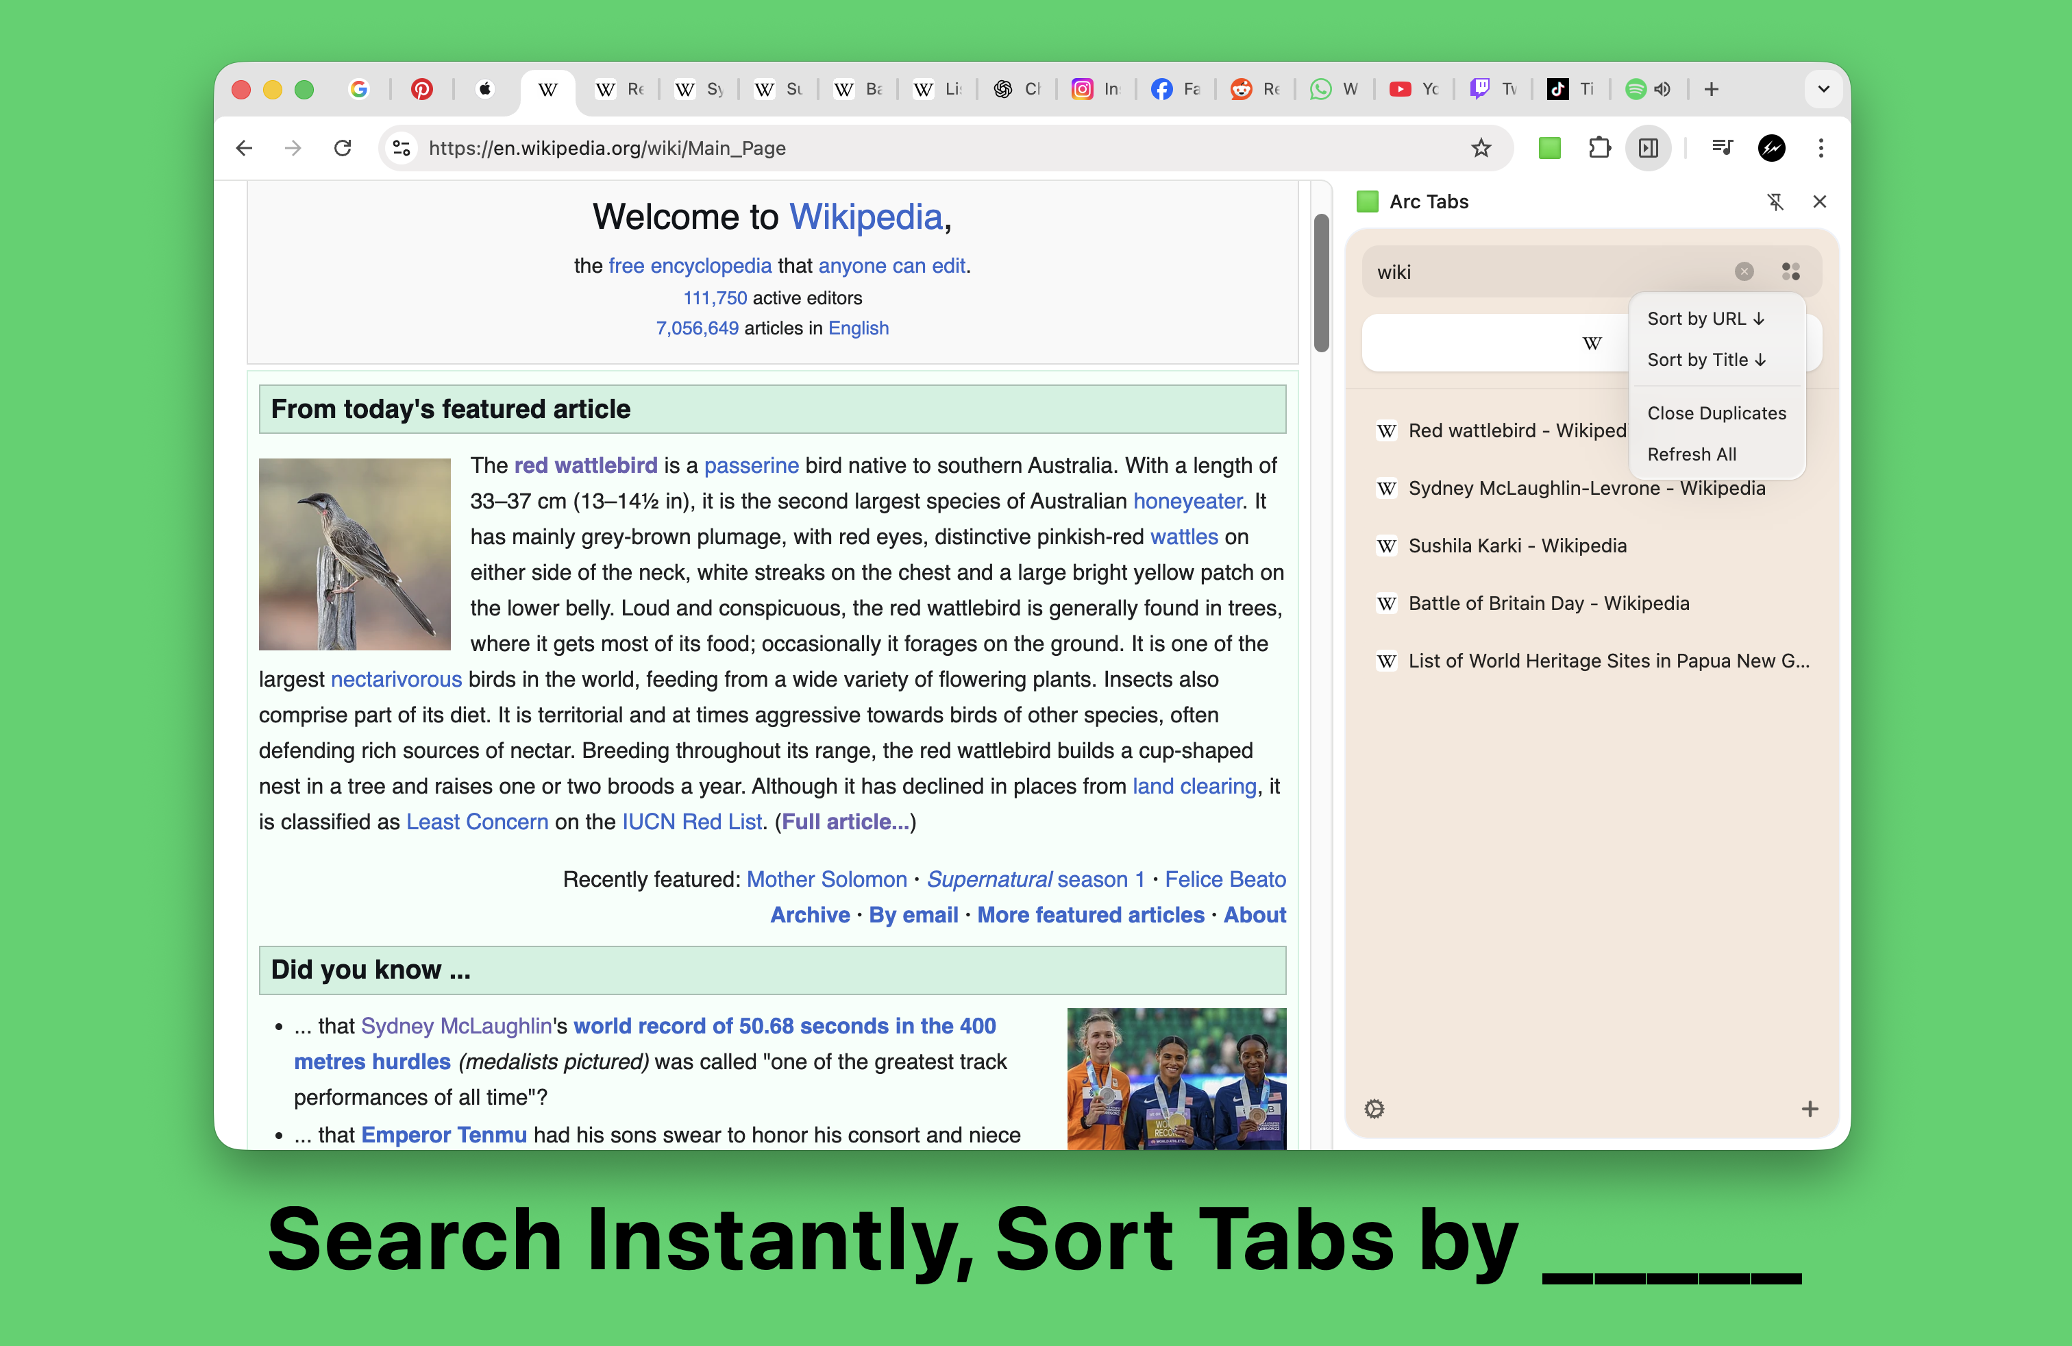The height and width of the screenshot is (1346, 2072).
Task: Click the red wattlebird photo thumbnail
Action: 354,554
